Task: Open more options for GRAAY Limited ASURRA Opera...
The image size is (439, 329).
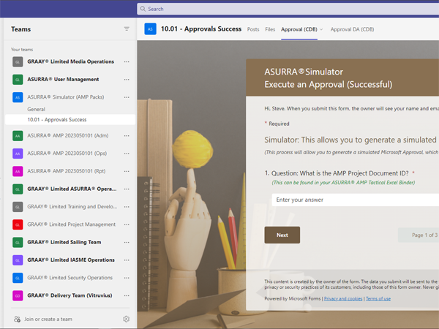Action: (127, 189)
